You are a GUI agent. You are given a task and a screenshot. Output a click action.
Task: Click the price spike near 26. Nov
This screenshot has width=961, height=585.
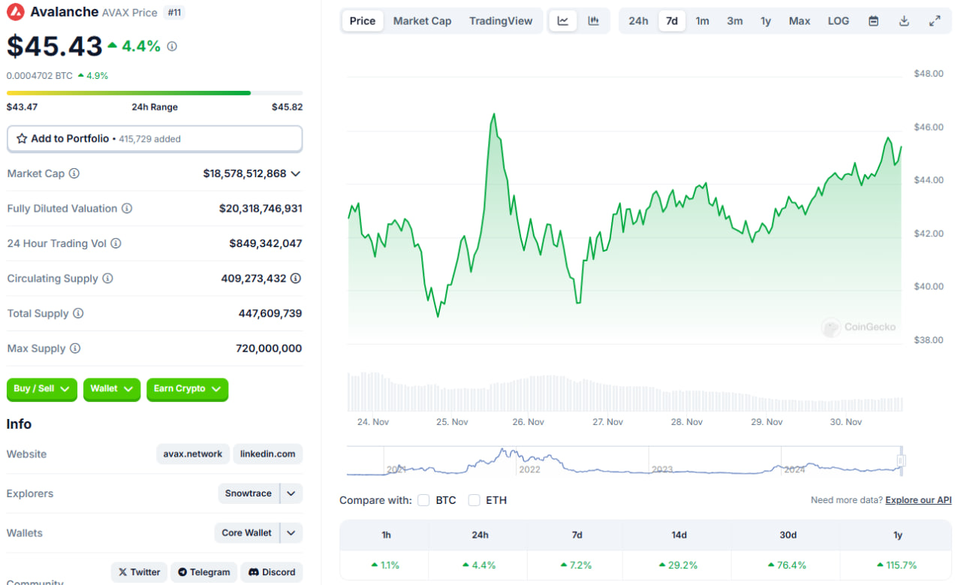[493, 114]
